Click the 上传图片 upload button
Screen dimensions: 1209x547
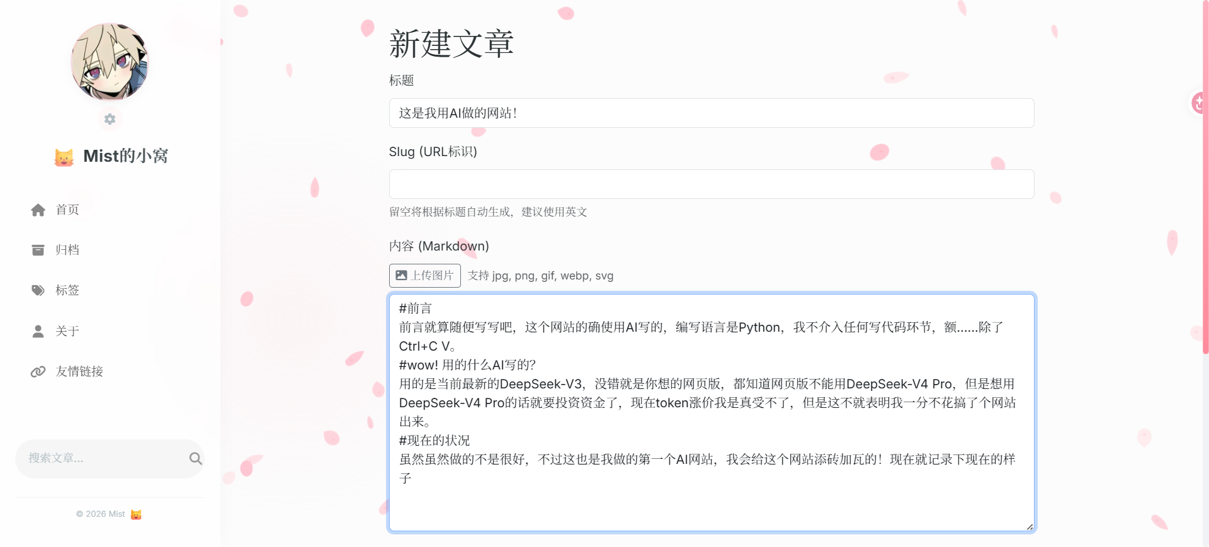pos(425,276)
